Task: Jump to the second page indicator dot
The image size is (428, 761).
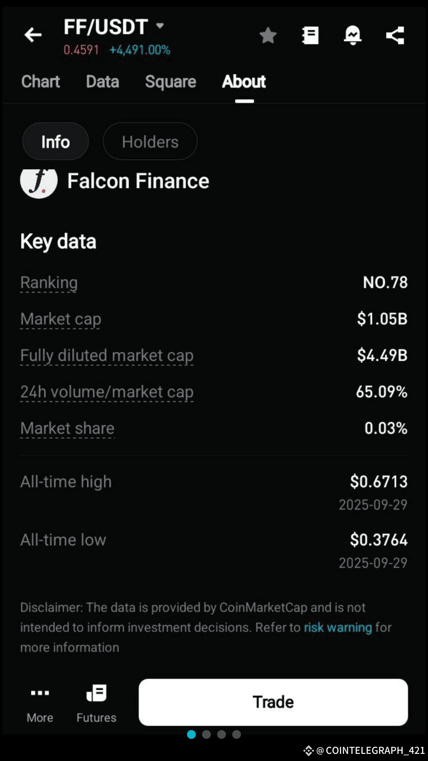Action: 206,734
